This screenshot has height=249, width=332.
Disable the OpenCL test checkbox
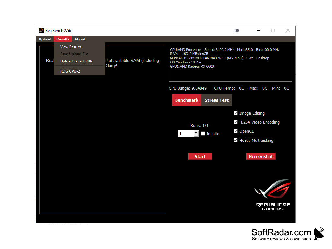[x=235, y=131]
